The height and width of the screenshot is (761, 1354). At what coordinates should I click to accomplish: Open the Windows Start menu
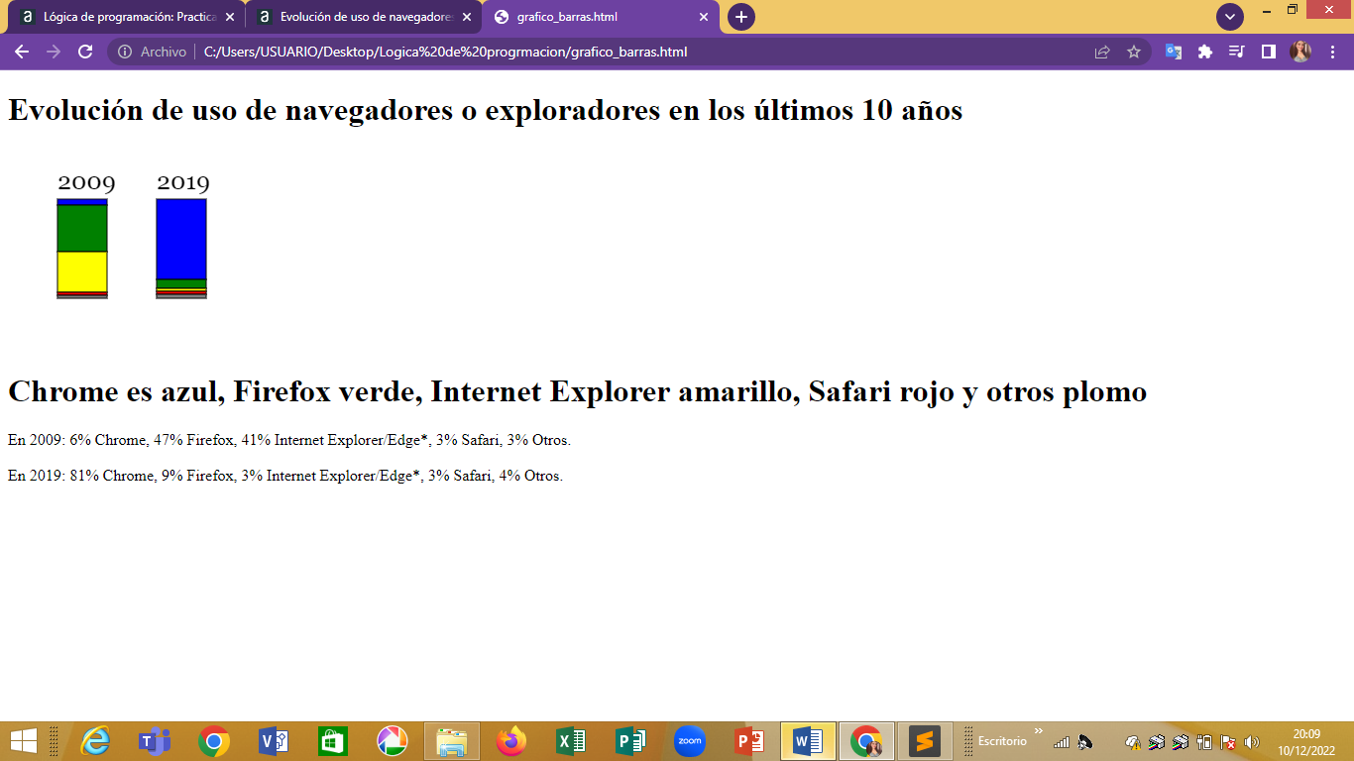pyautogui.click(x=24, y=741)
